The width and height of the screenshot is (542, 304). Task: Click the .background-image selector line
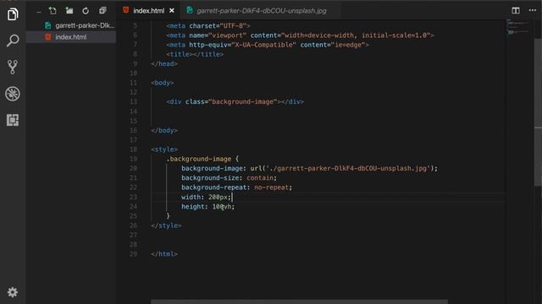click(x=202, y=159)
